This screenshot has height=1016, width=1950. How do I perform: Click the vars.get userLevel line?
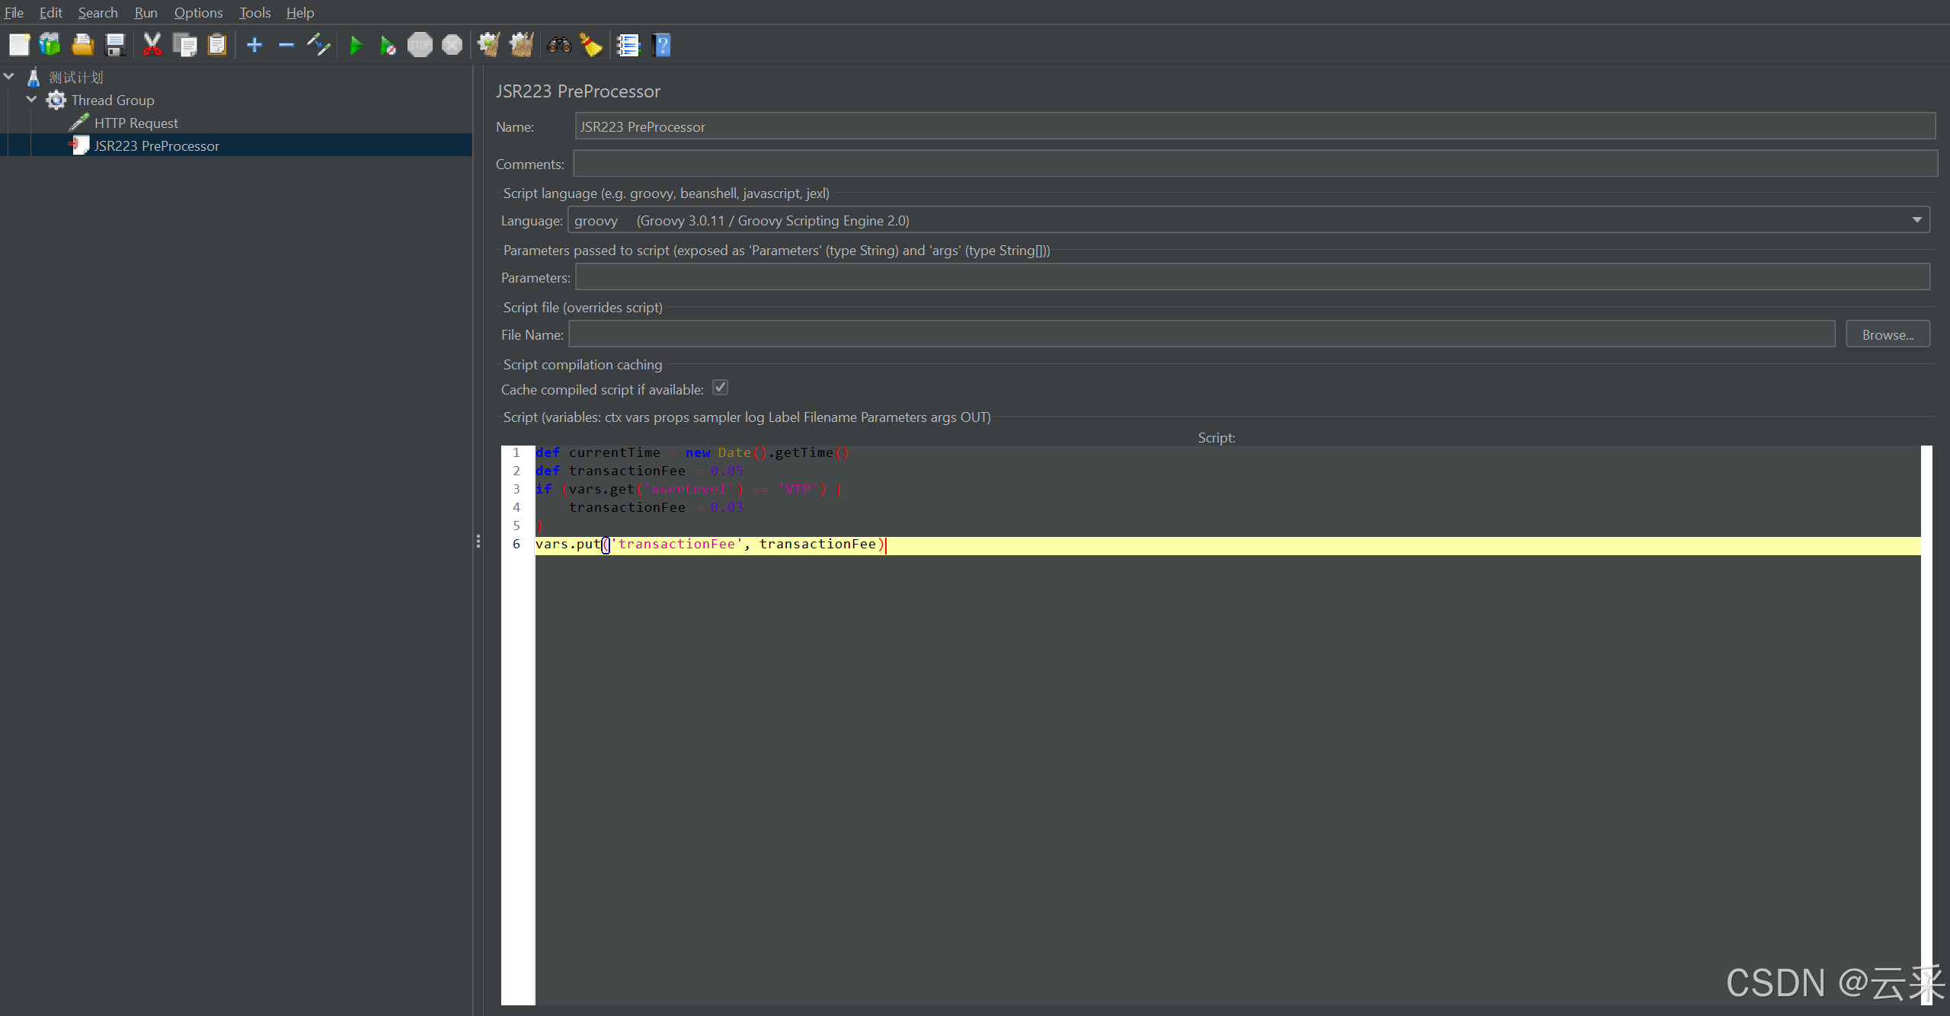[x=689, y=489]
